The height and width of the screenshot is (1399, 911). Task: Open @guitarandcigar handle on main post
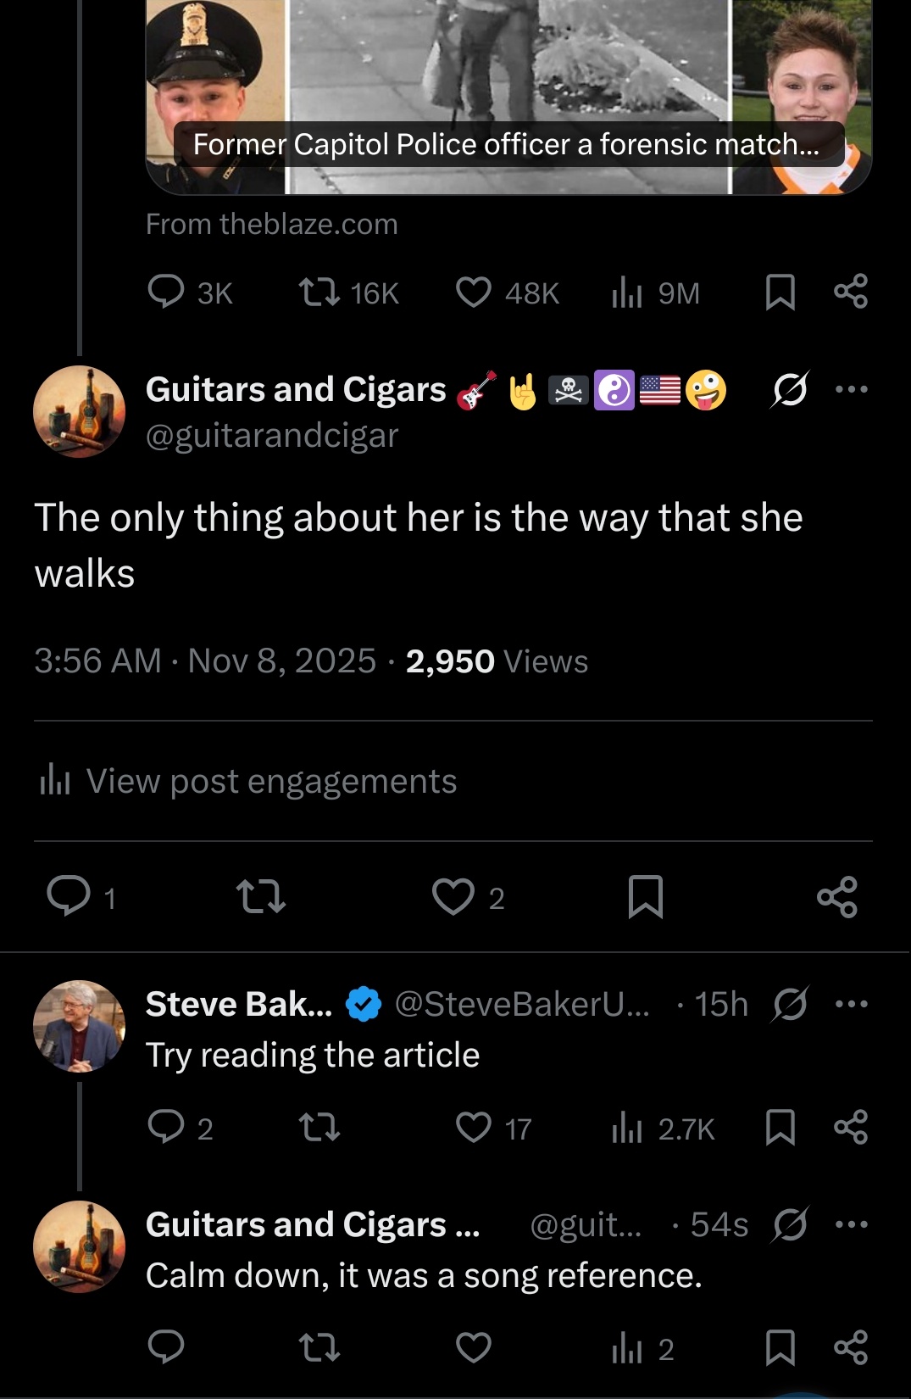tap(272, 436)
